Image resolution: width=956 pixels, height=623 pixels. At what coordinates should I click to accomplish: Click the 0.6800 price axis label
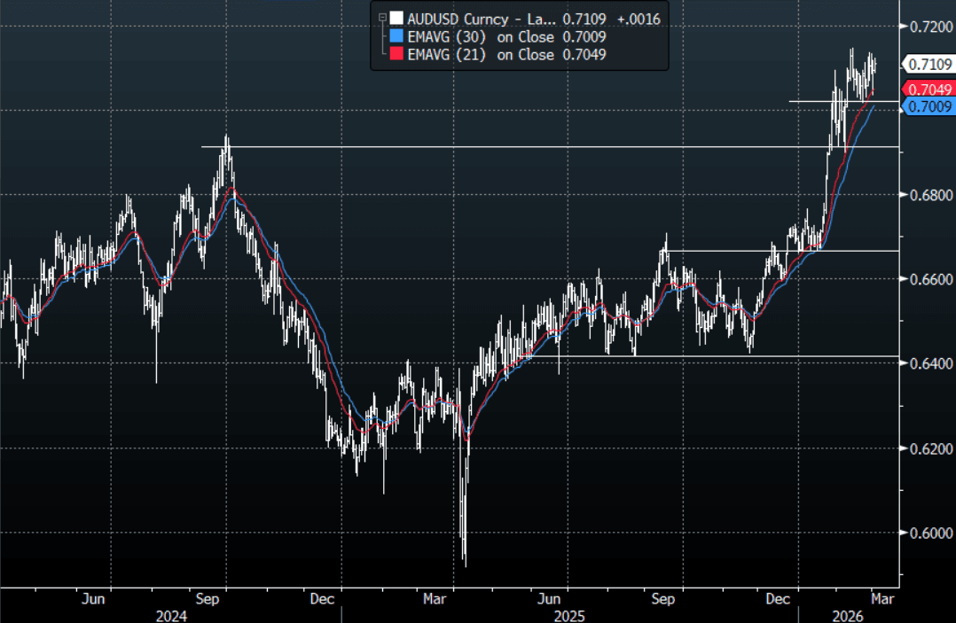click(x=931, y=195)
